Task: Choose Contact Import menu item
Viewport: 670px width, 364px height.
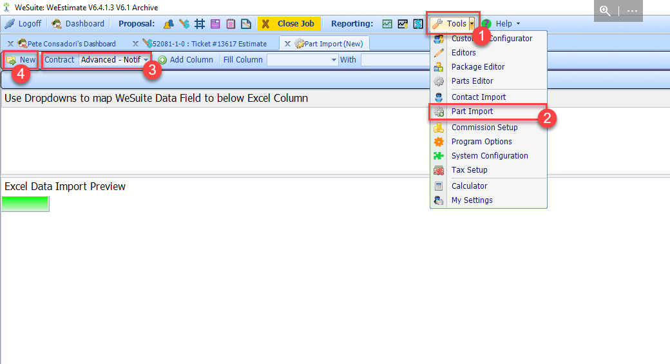Action: pos(488,97)
